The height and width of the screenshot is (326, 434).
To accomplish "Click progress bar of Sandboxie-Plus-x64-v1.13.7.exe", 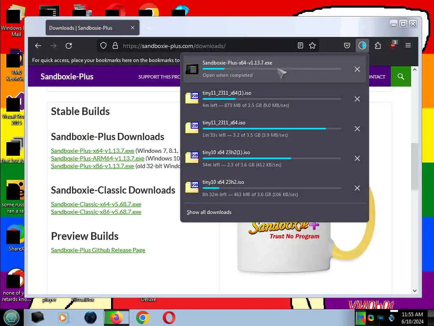I will click(x=272, y=69).
